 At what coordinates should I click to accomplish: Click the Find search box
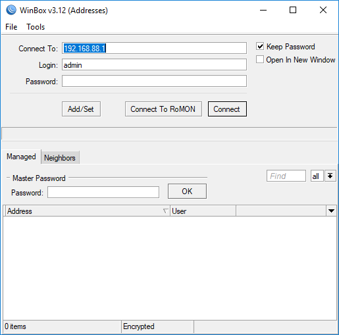286,176
